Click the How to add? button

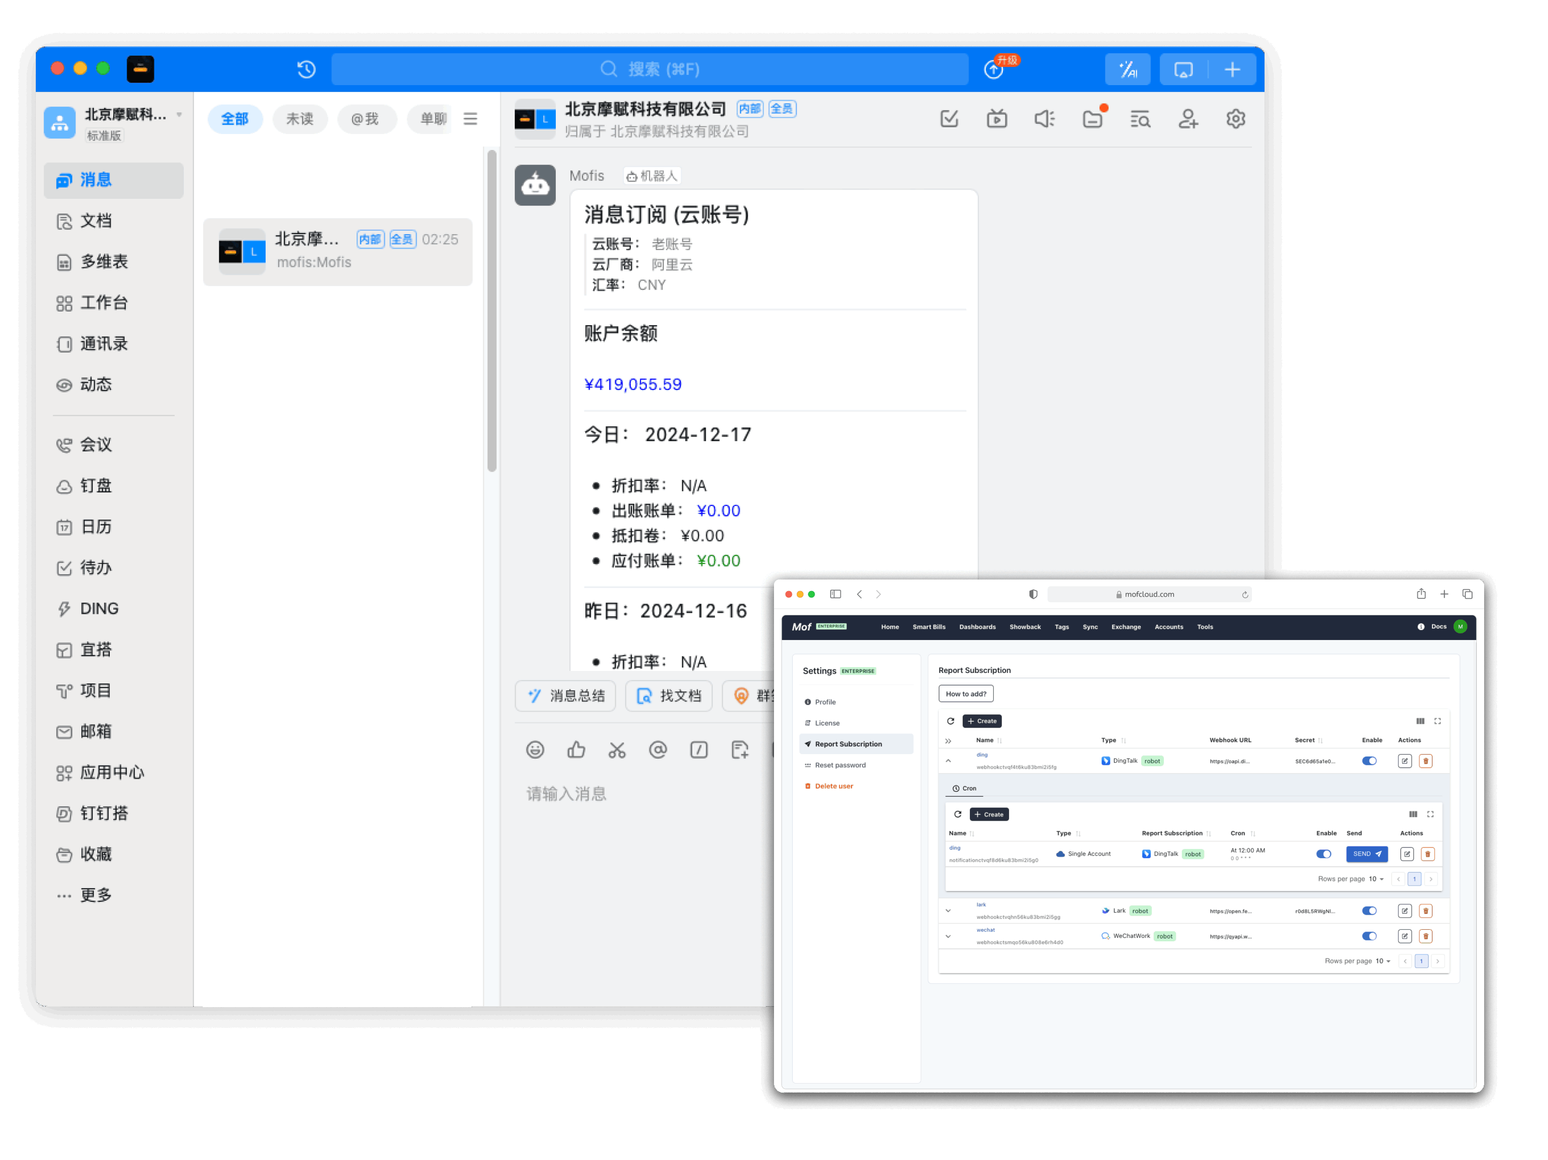click(x=966, y=693)
